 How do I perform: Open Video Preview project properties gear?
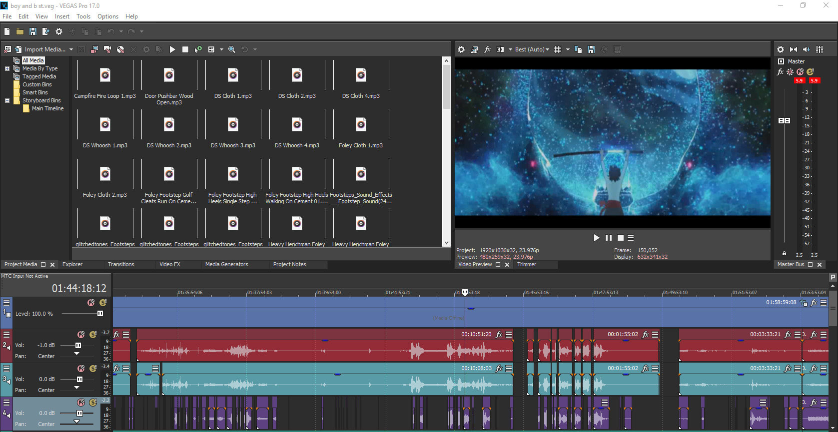coord(461,49)
